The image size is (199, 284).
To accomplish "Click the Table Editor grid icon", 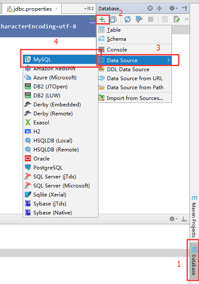I will pyautogui.click(x=165, y=19).
